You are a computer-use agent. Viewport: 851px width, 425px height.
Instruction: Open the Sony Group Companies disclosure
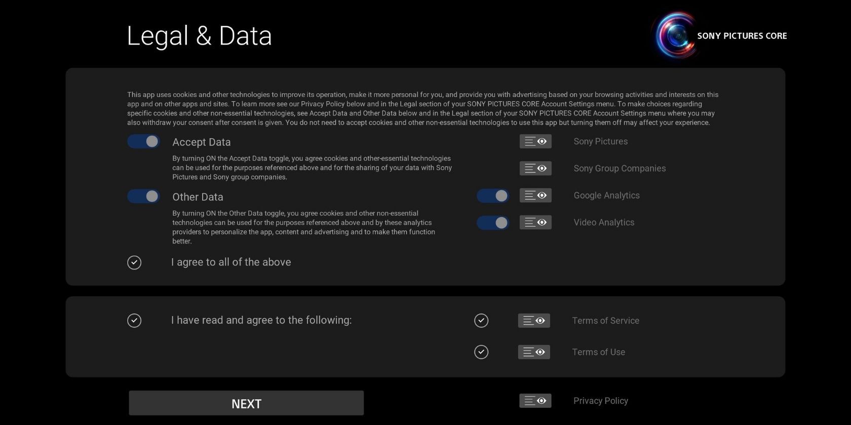535,168
